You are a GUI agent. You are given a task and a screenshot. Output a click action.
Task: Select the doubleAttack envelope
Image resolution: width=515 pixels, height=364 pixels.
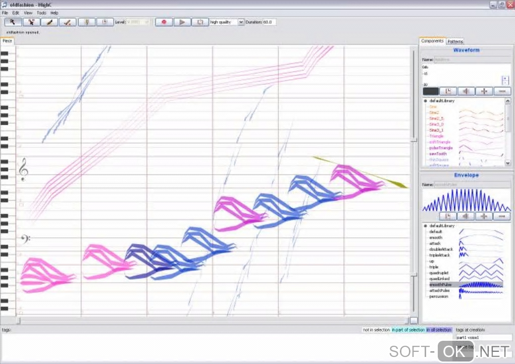[x=441, y=249]
